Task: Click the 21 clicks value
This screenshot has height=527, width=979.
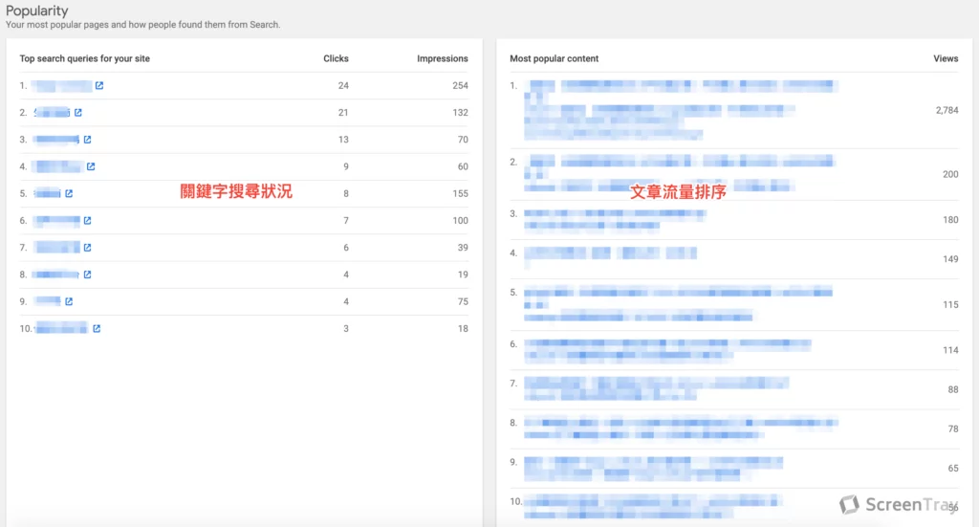Action: coord(343,113)
